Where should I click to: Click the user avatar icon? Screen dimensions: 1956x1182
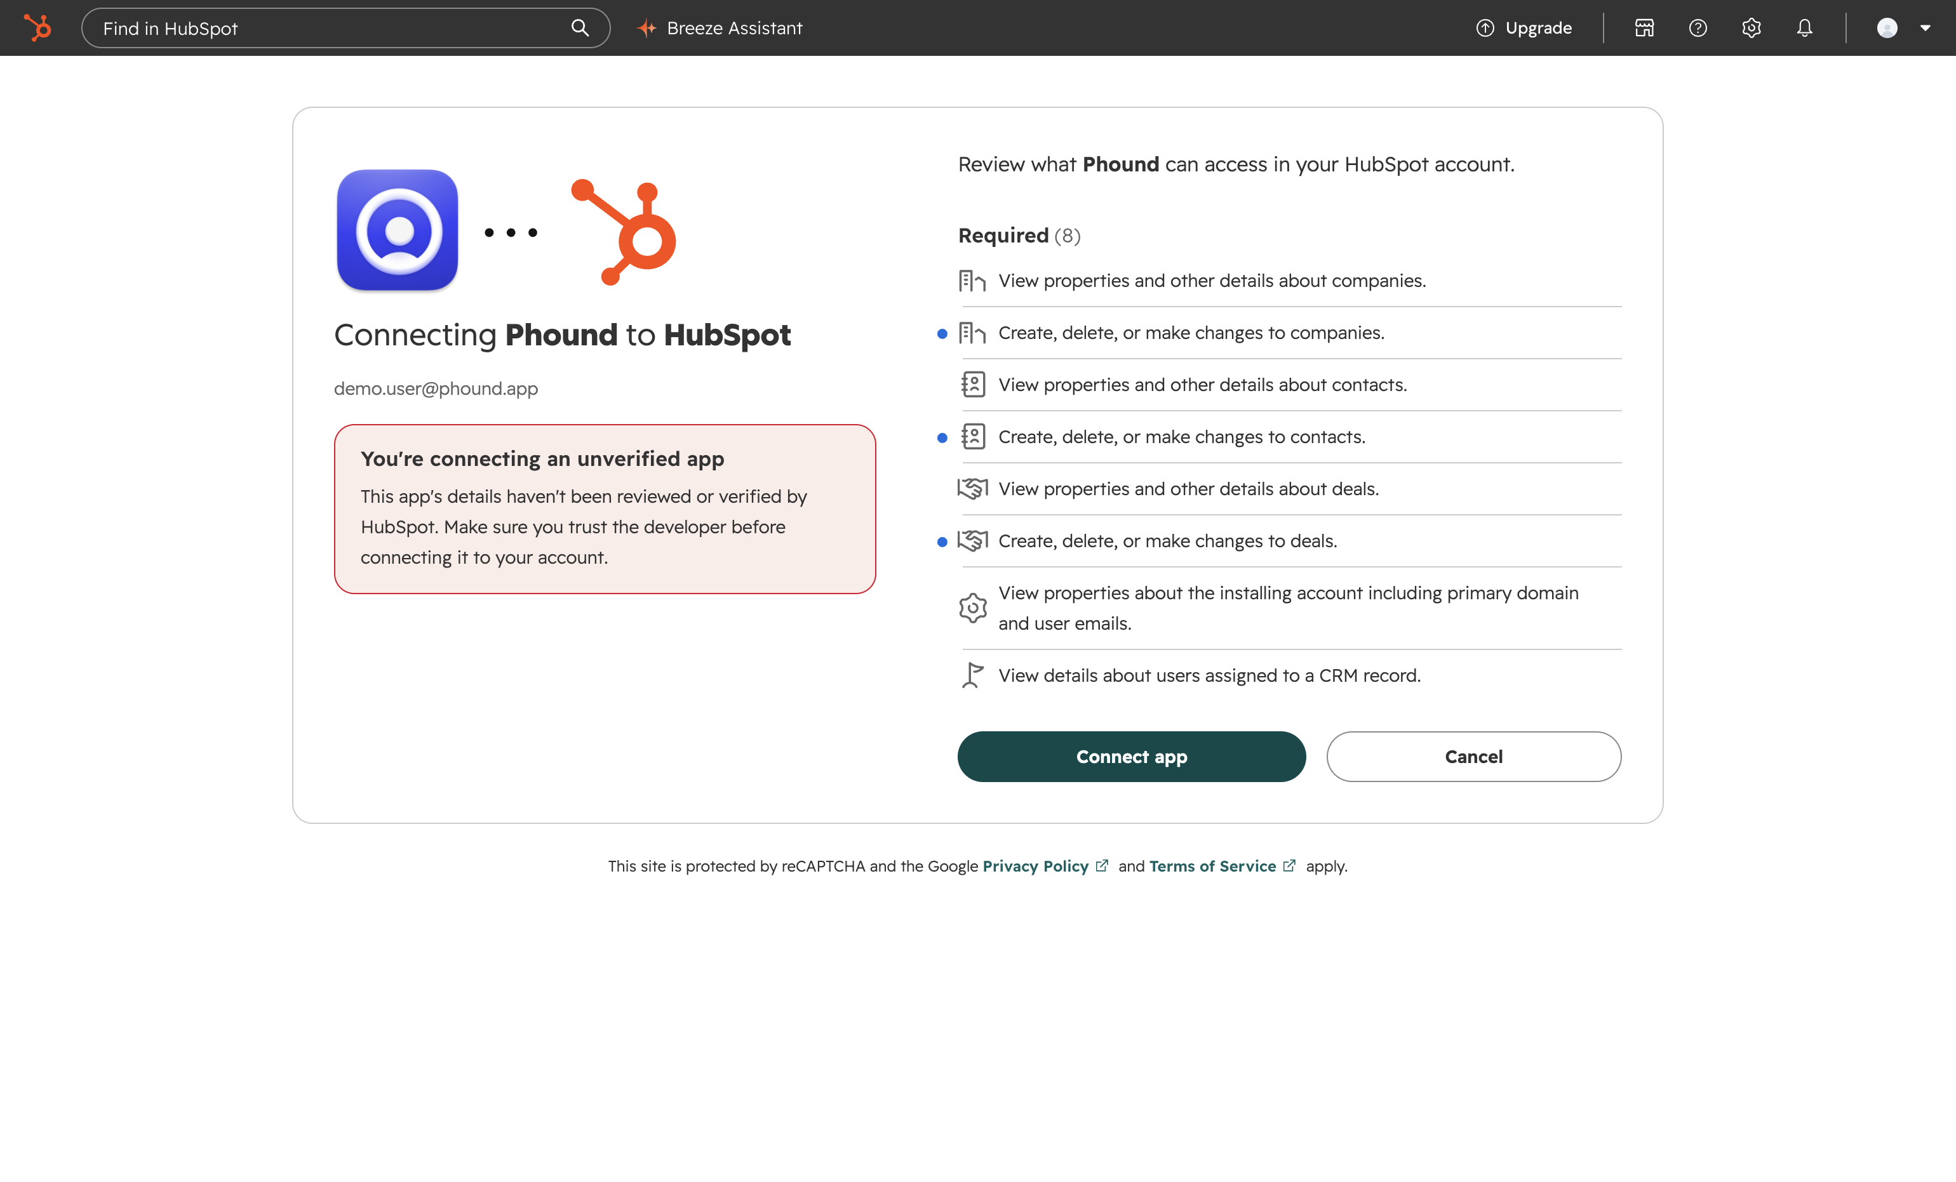pos(1887,28)
